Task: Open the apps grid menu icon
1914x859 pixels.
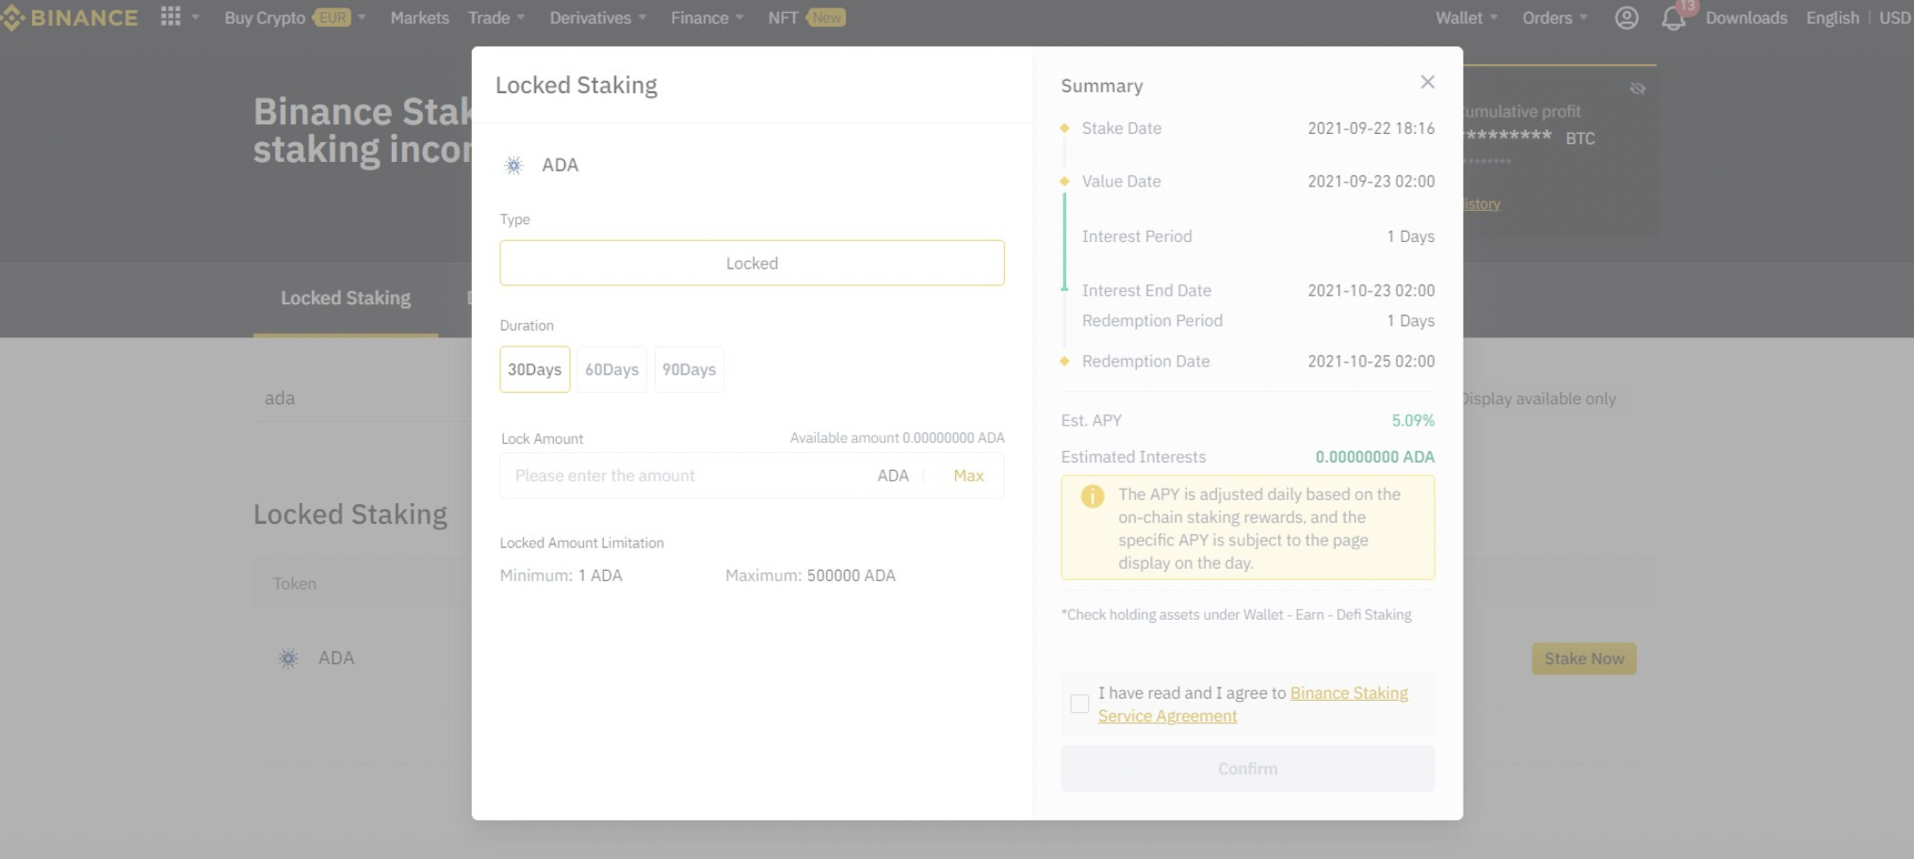Action: (170, 17)
